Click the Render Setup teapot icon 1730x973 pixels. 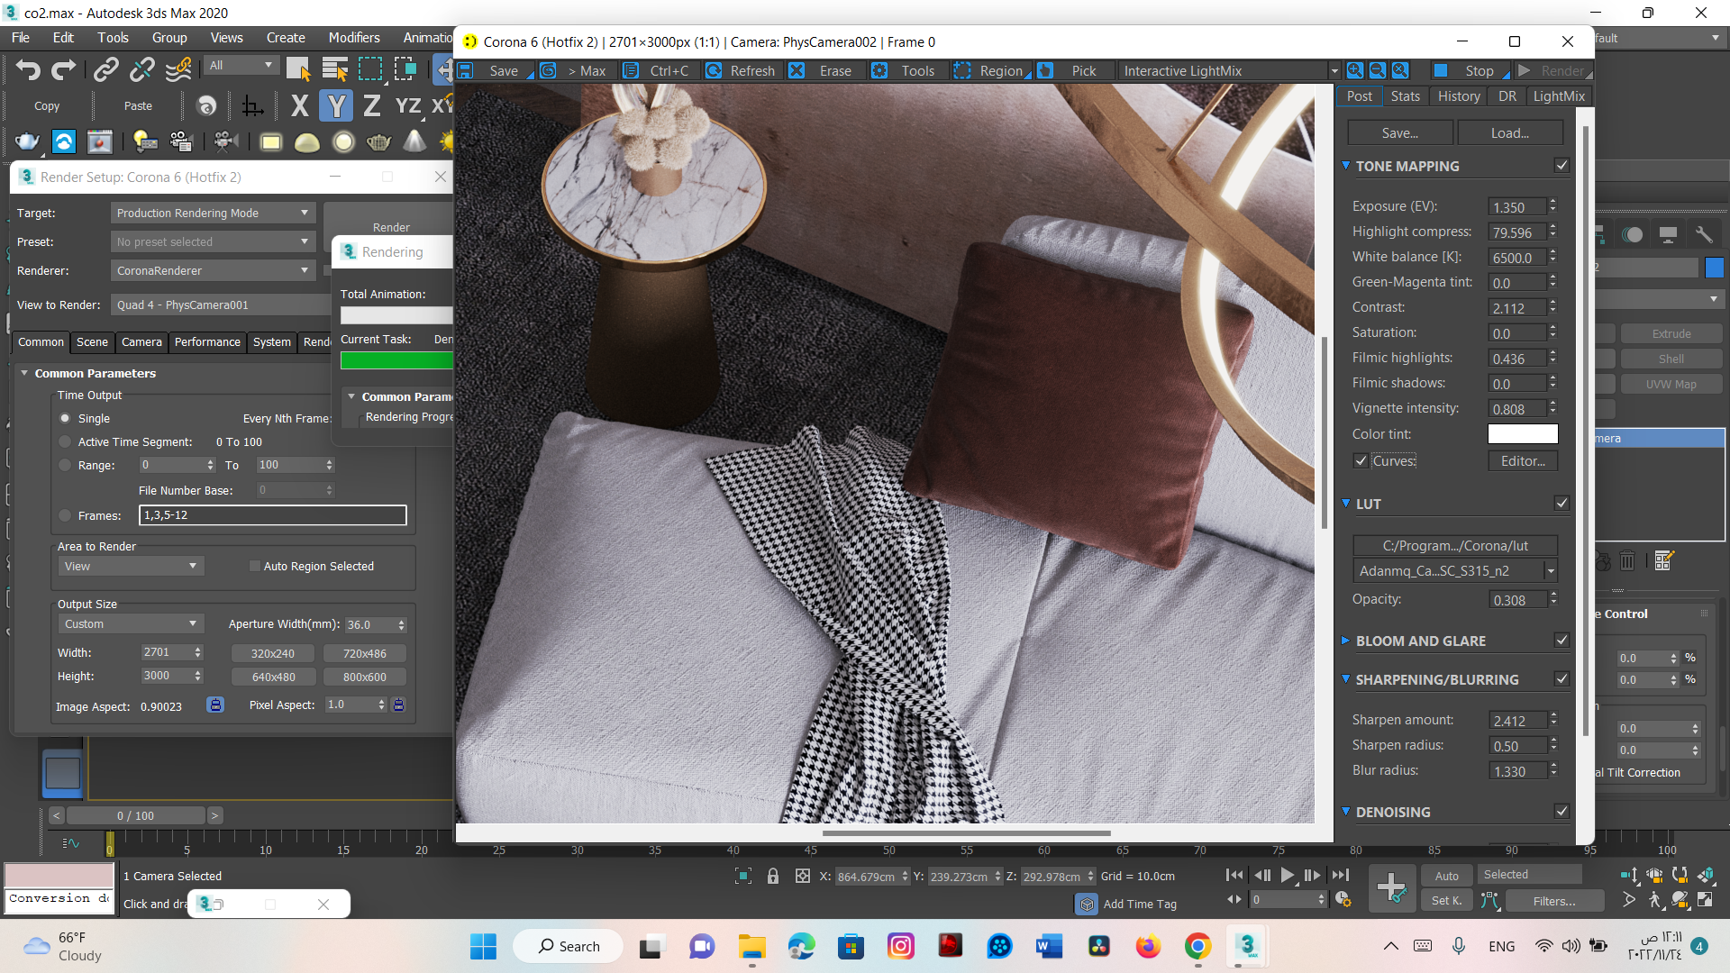[x=28, y=141]
